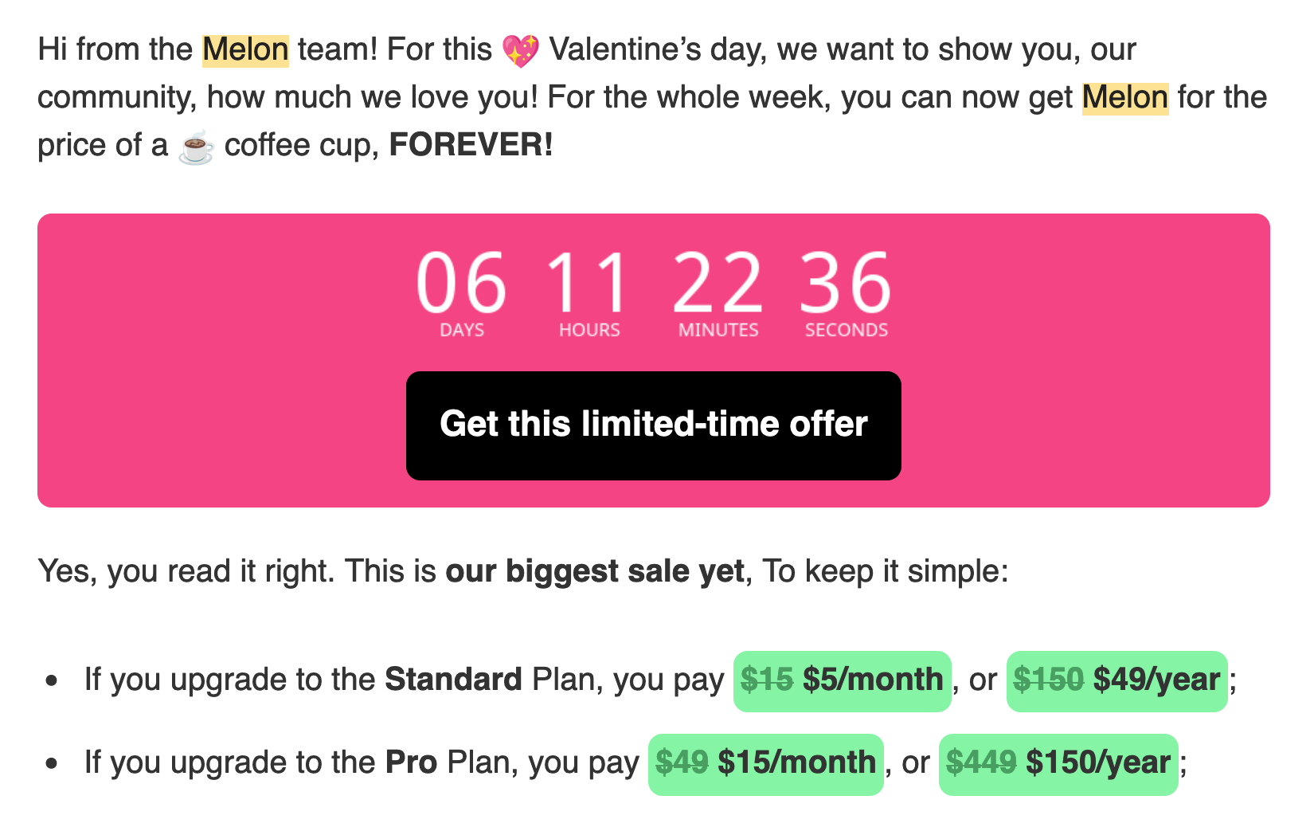The image size is (1314, 827).
Task: Click the bold word 'Standard'
Action: [x=453, y=680]
